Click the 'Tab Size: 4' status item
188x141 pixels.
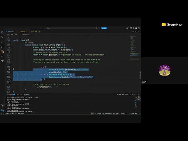(x=116, y=114)
